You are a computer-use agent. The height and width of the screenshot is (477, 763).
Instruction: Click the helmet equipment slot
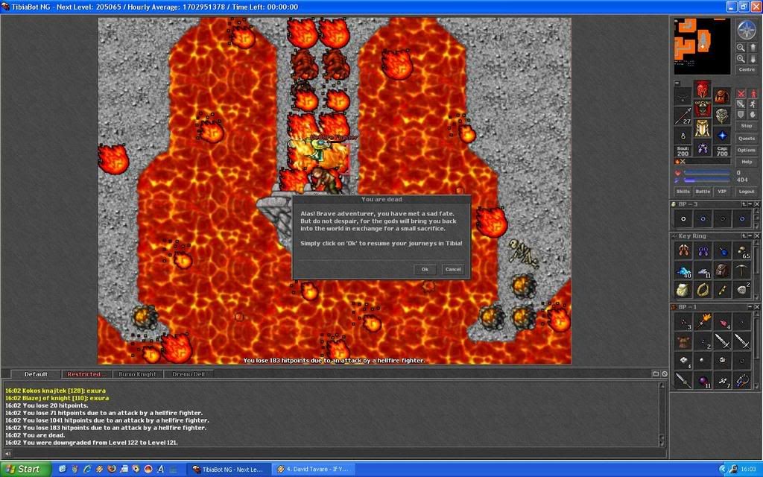[703, 89]
